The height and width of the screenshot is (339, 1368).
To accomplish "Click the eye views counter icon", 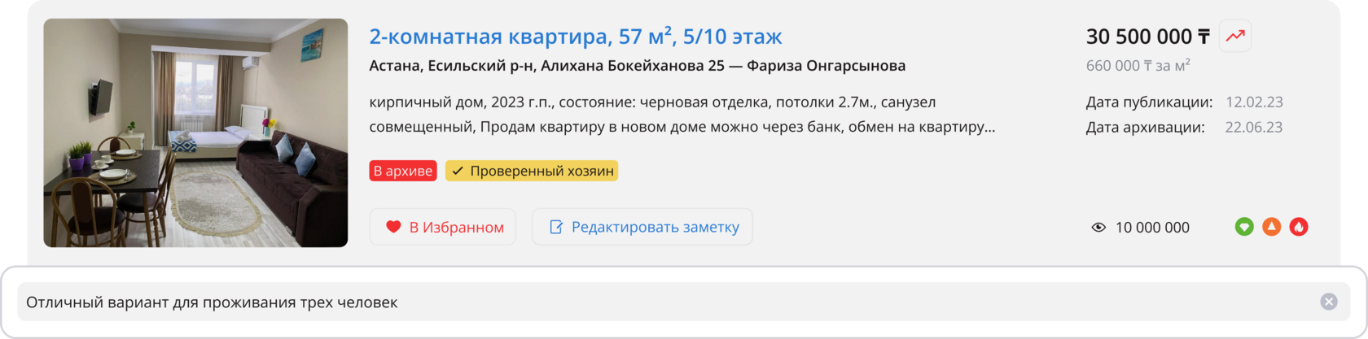I will point(1098,228).
